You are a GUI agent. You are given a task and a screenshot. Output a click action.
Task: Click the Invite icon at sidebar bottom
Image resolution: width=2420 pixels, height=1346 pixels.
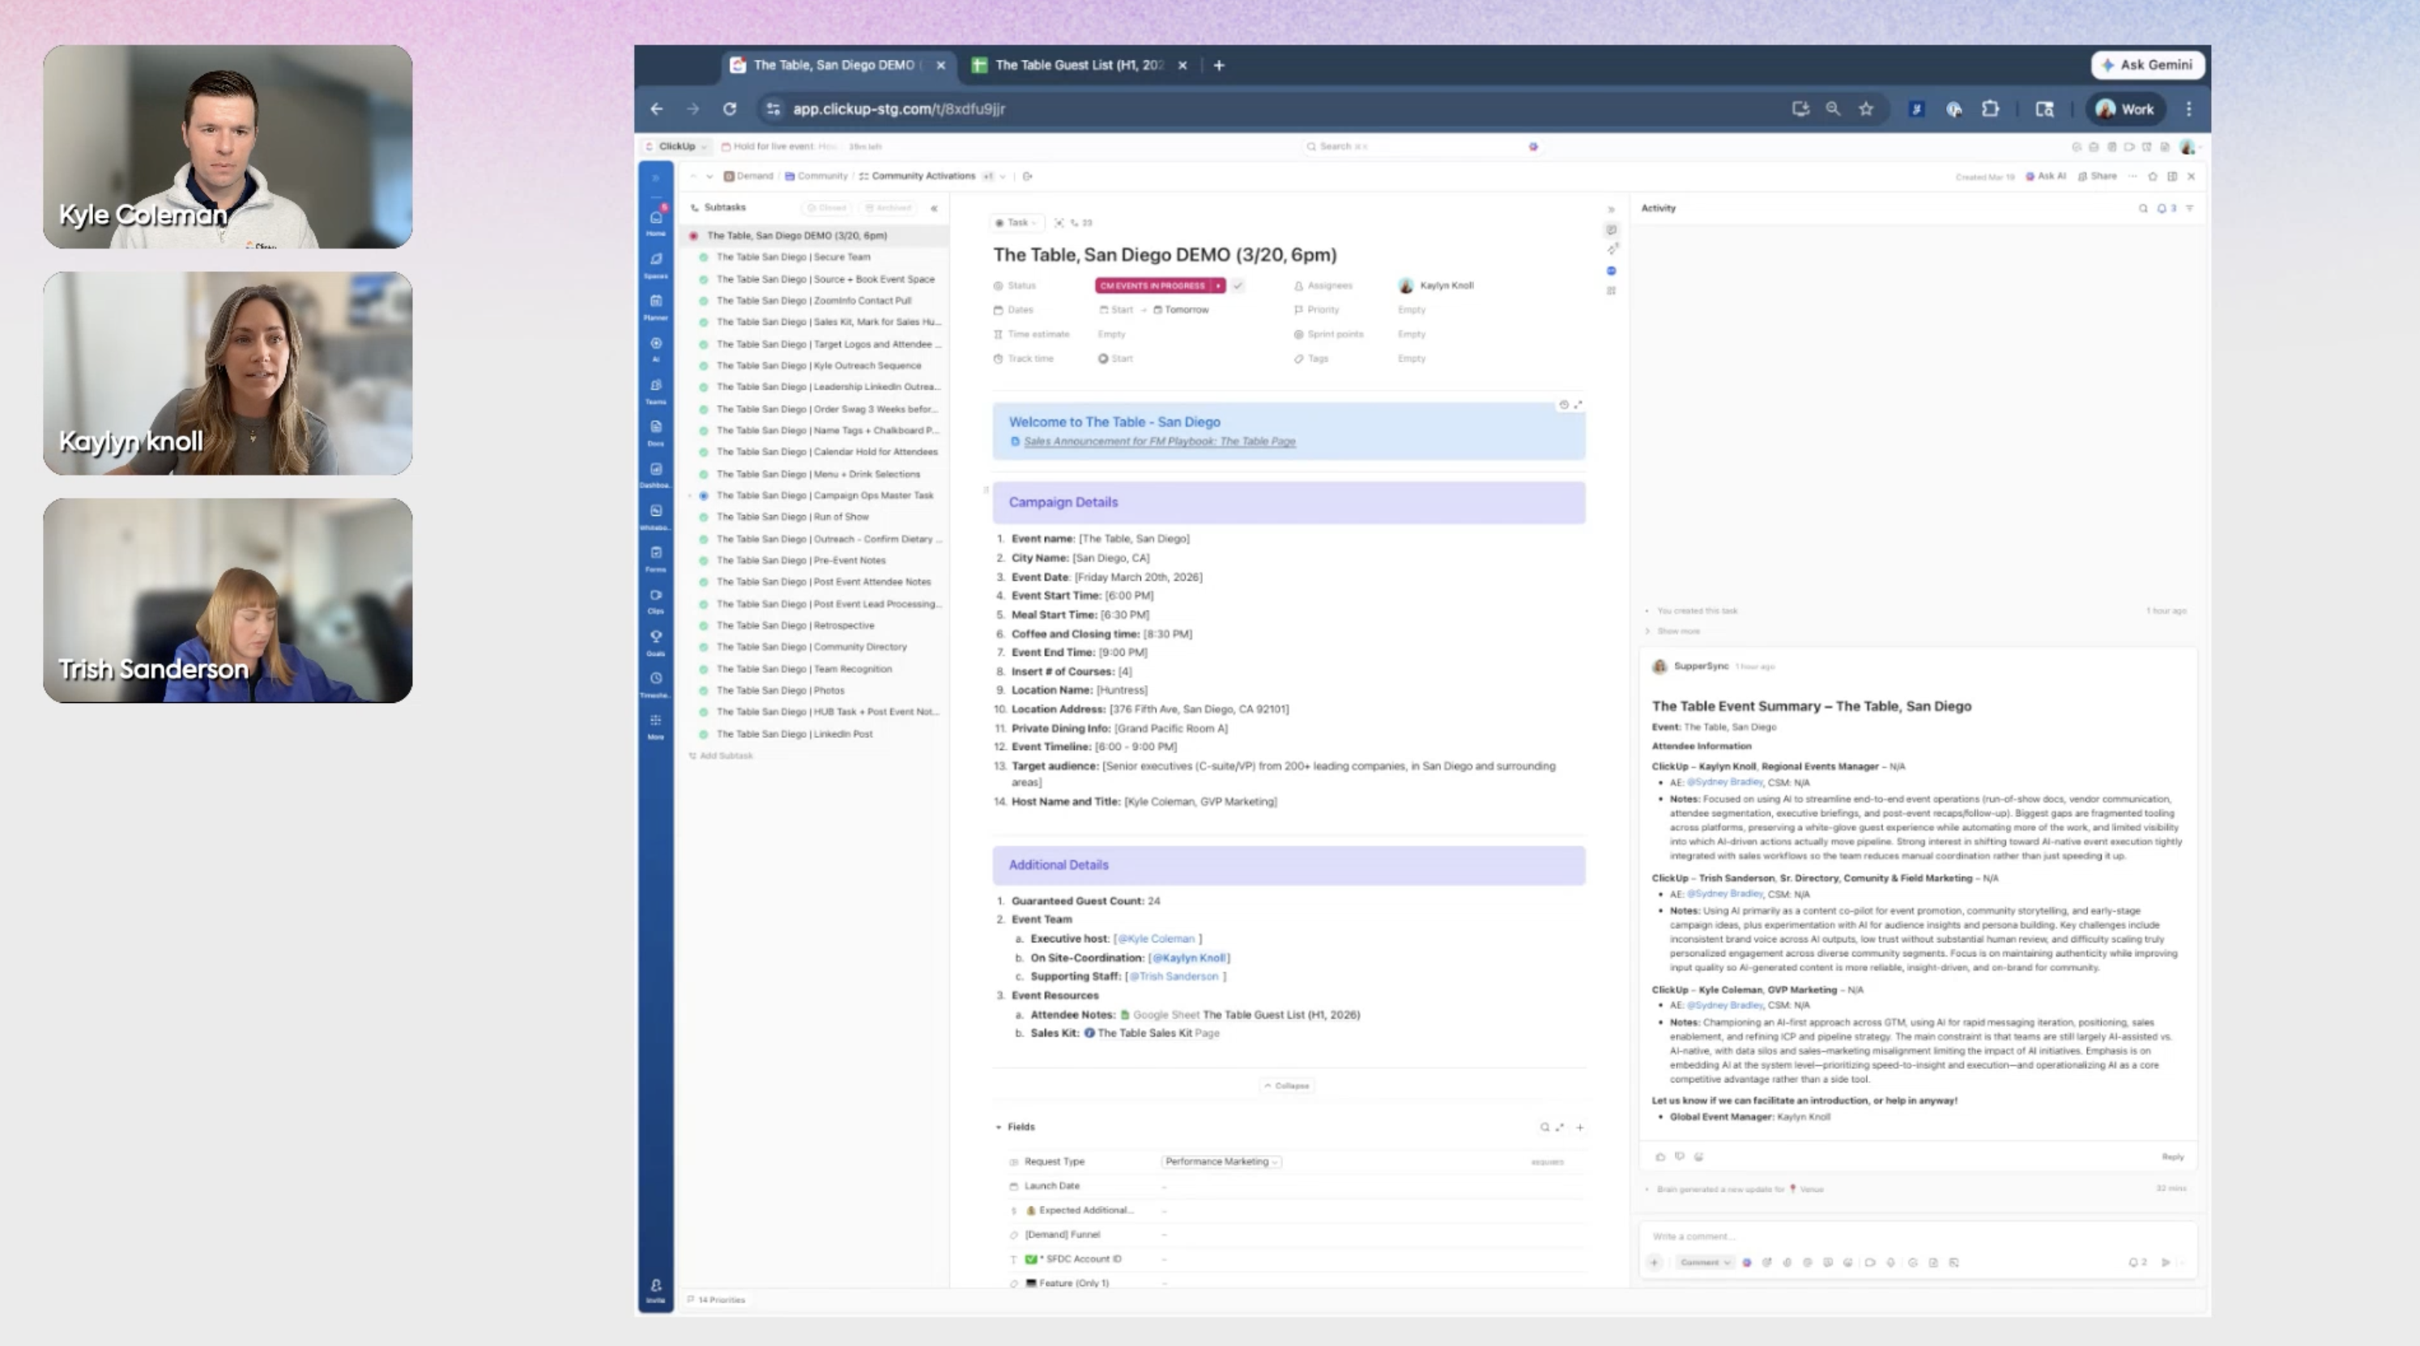point(656,1289)
